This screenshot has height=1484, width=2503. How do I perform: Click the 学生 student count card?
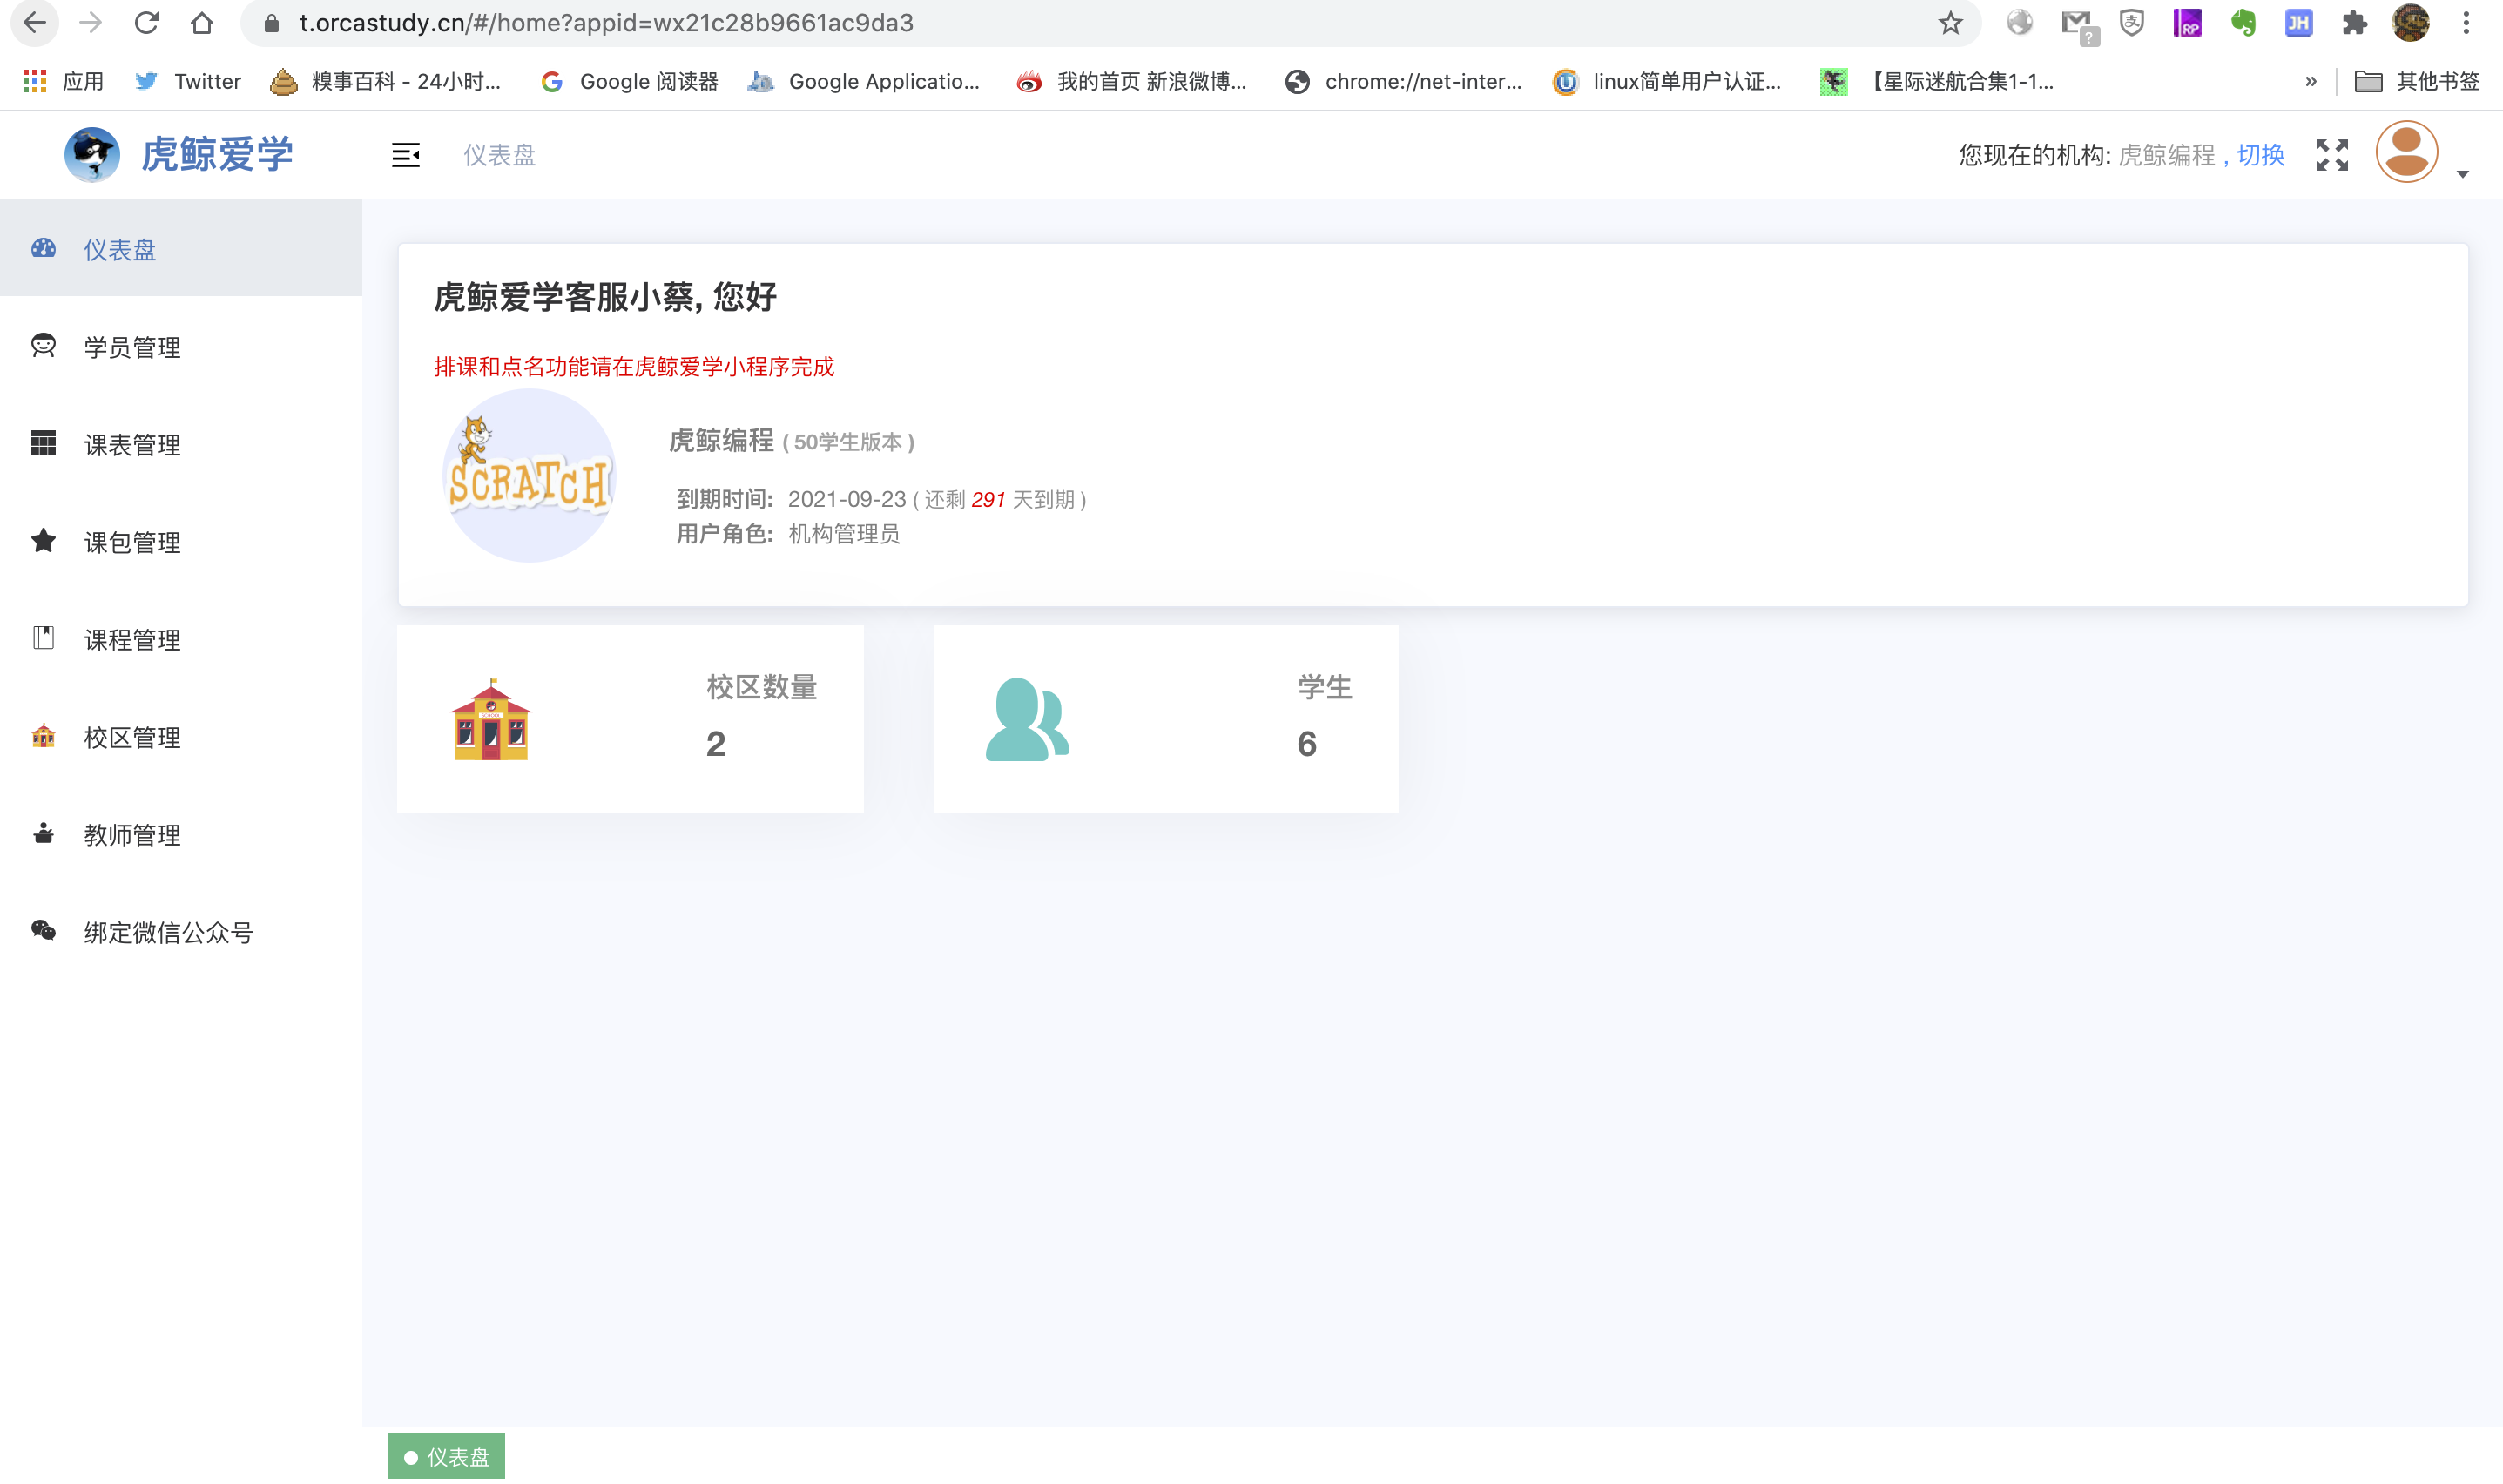tap(1165, 718)
